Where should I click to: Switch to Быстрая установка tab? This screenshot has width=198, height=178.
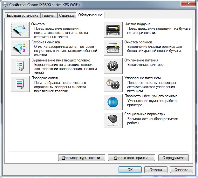coord(22,16)
